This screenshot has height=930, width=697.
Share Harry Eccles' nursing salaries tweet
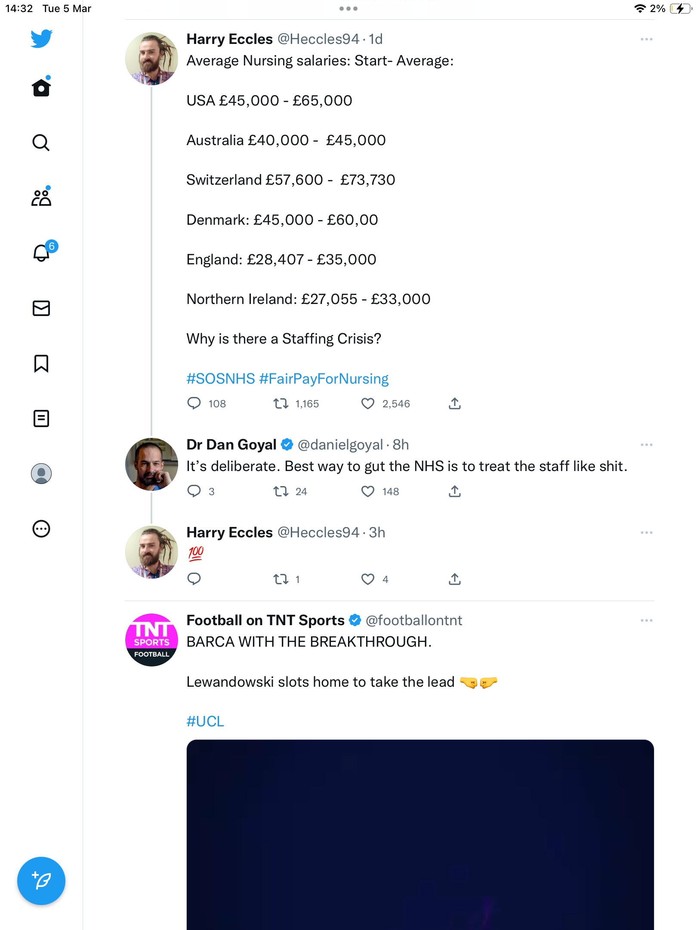tap(455, 404)
